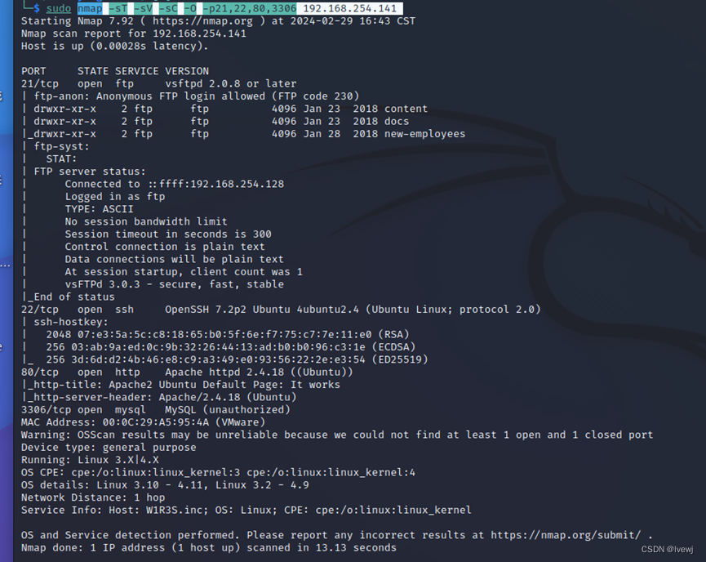Click the 'OS CPE:' line

(x=219, y=473)
